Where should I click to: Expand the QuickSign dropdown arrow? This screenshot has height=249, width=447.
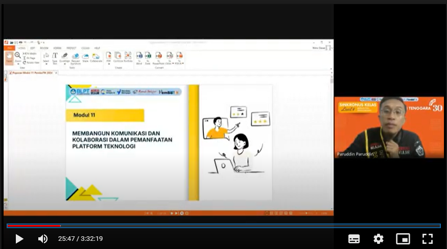[x=65, y=64]
